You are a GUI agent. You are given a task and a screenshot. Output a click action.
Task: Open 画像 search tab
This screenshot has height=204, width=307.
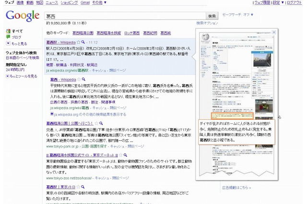tap(20, 2)
